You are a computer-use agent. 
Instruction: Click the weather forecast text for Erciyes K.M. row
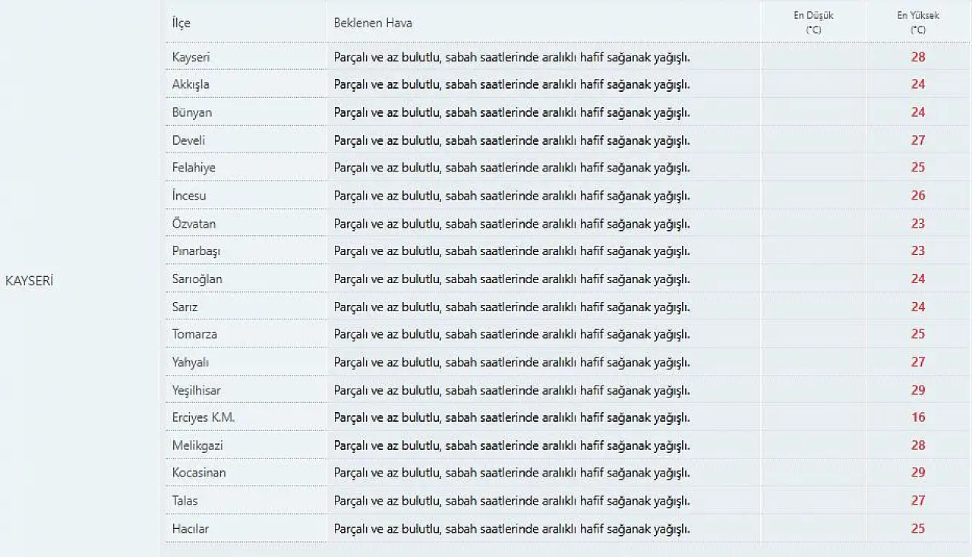[x=512, y=417]
